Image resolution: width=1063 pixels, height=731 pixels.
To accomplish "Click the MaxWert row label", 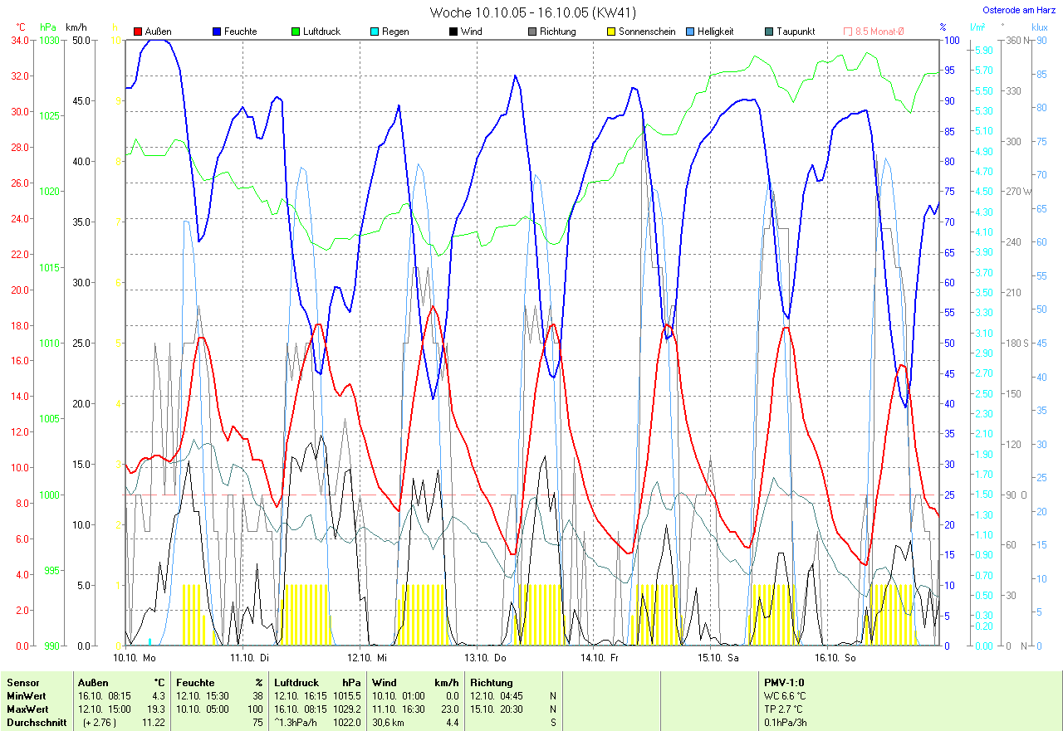I will point(26,709).
